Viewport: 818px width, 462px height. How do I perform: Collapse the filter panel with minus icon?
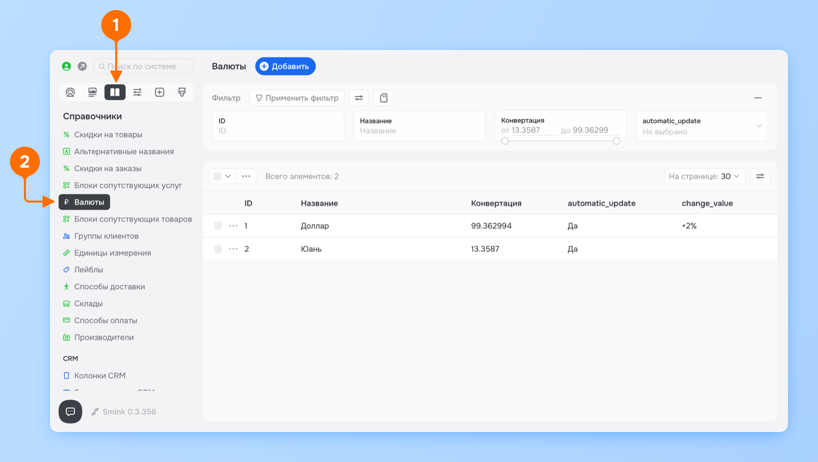[758, 98]
